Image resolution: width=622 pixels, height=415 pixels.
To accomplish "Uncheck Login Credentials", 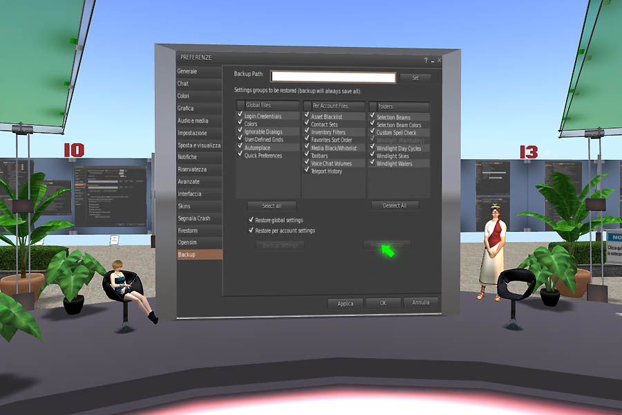I will pos(240,116).
